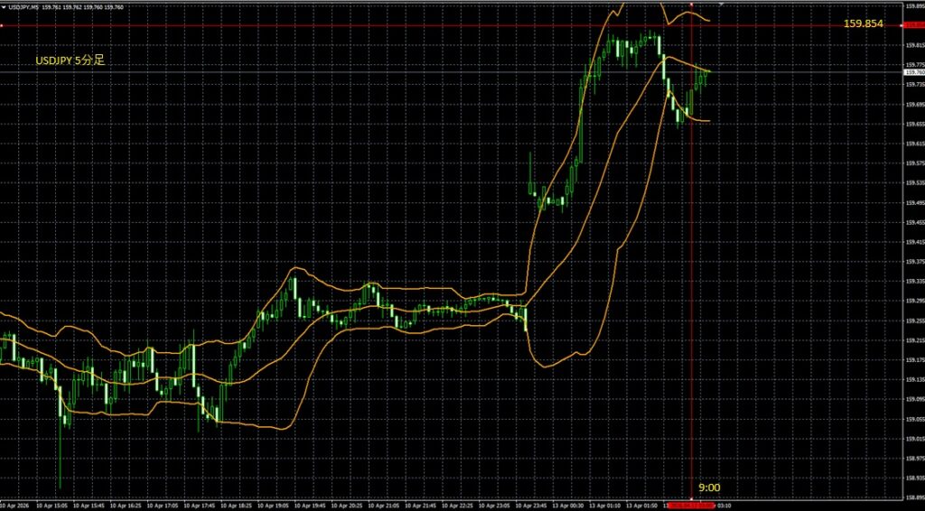This screenshot has width=925, height=511.
Task: Click the 159.495 price axis value
Action: tap(914, 203)
